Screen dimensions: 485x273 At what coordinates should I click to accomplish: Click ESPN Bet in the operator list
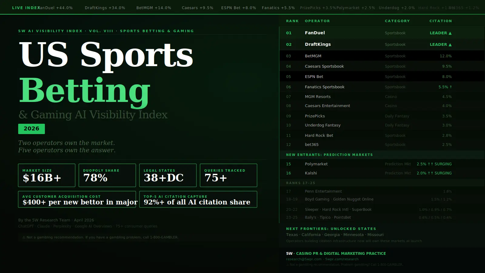click(314, 77)
